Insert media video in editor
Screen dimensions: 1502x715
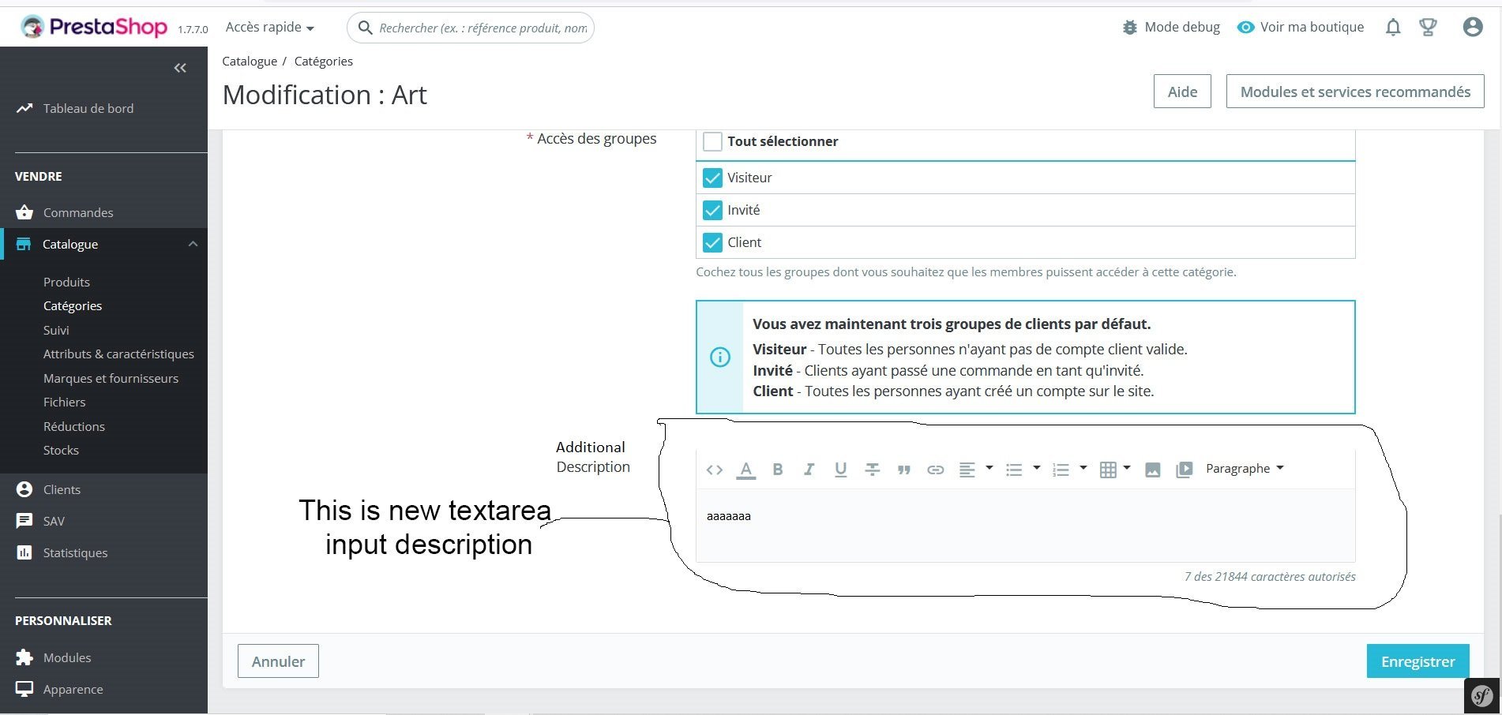point(1185,470)
